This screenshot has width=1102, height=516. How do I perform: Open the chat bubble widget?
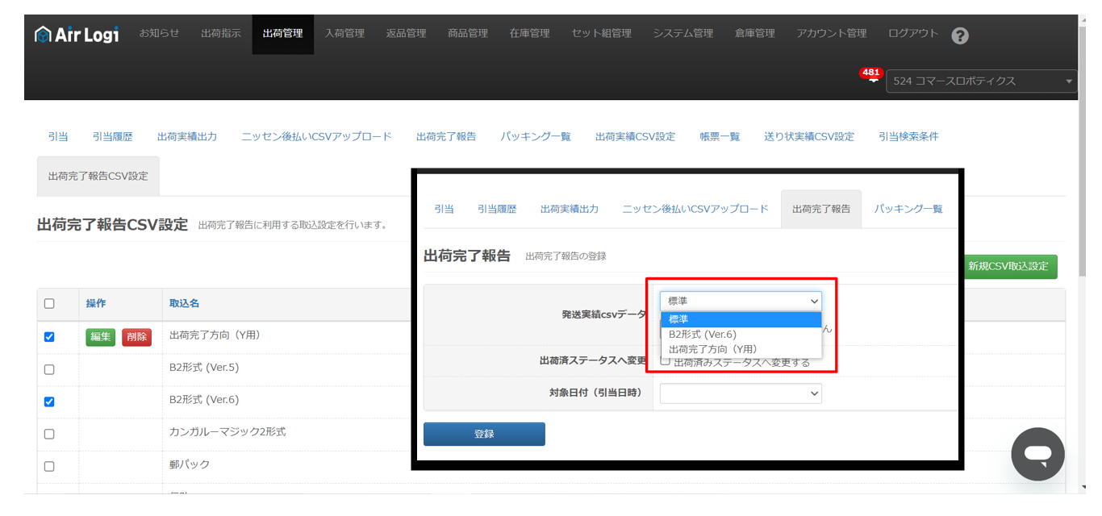(1037, 454)
